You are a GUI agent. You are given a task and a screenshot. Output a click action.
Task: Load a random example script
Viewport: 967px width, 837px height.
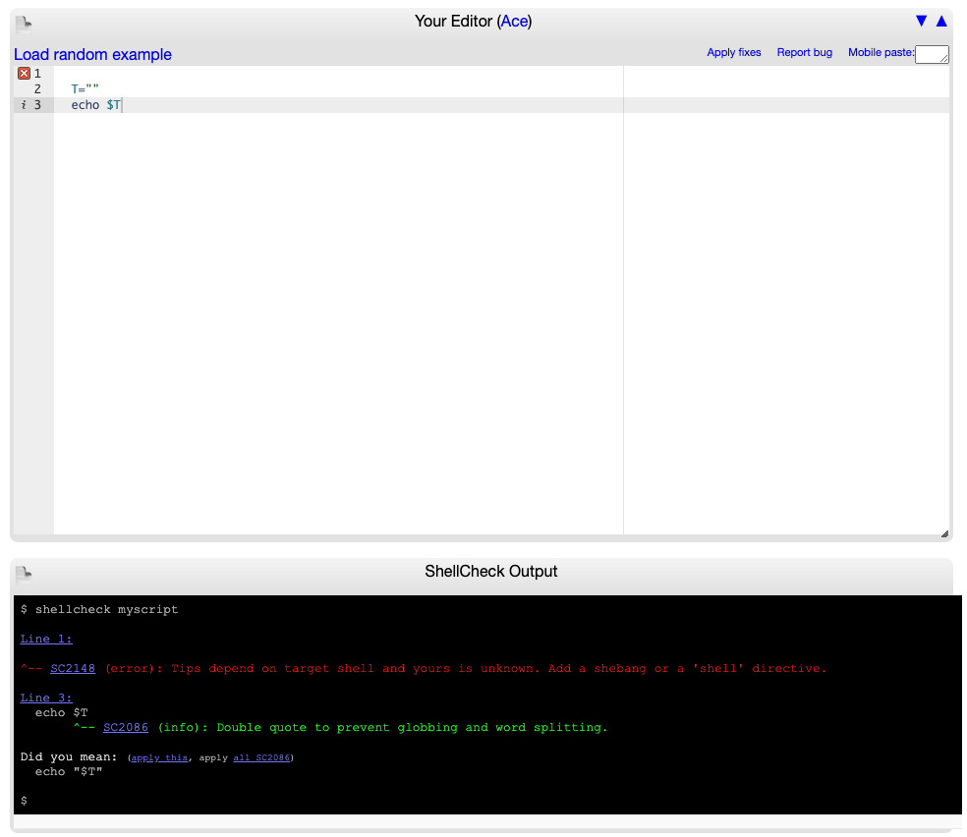[92, 54]
